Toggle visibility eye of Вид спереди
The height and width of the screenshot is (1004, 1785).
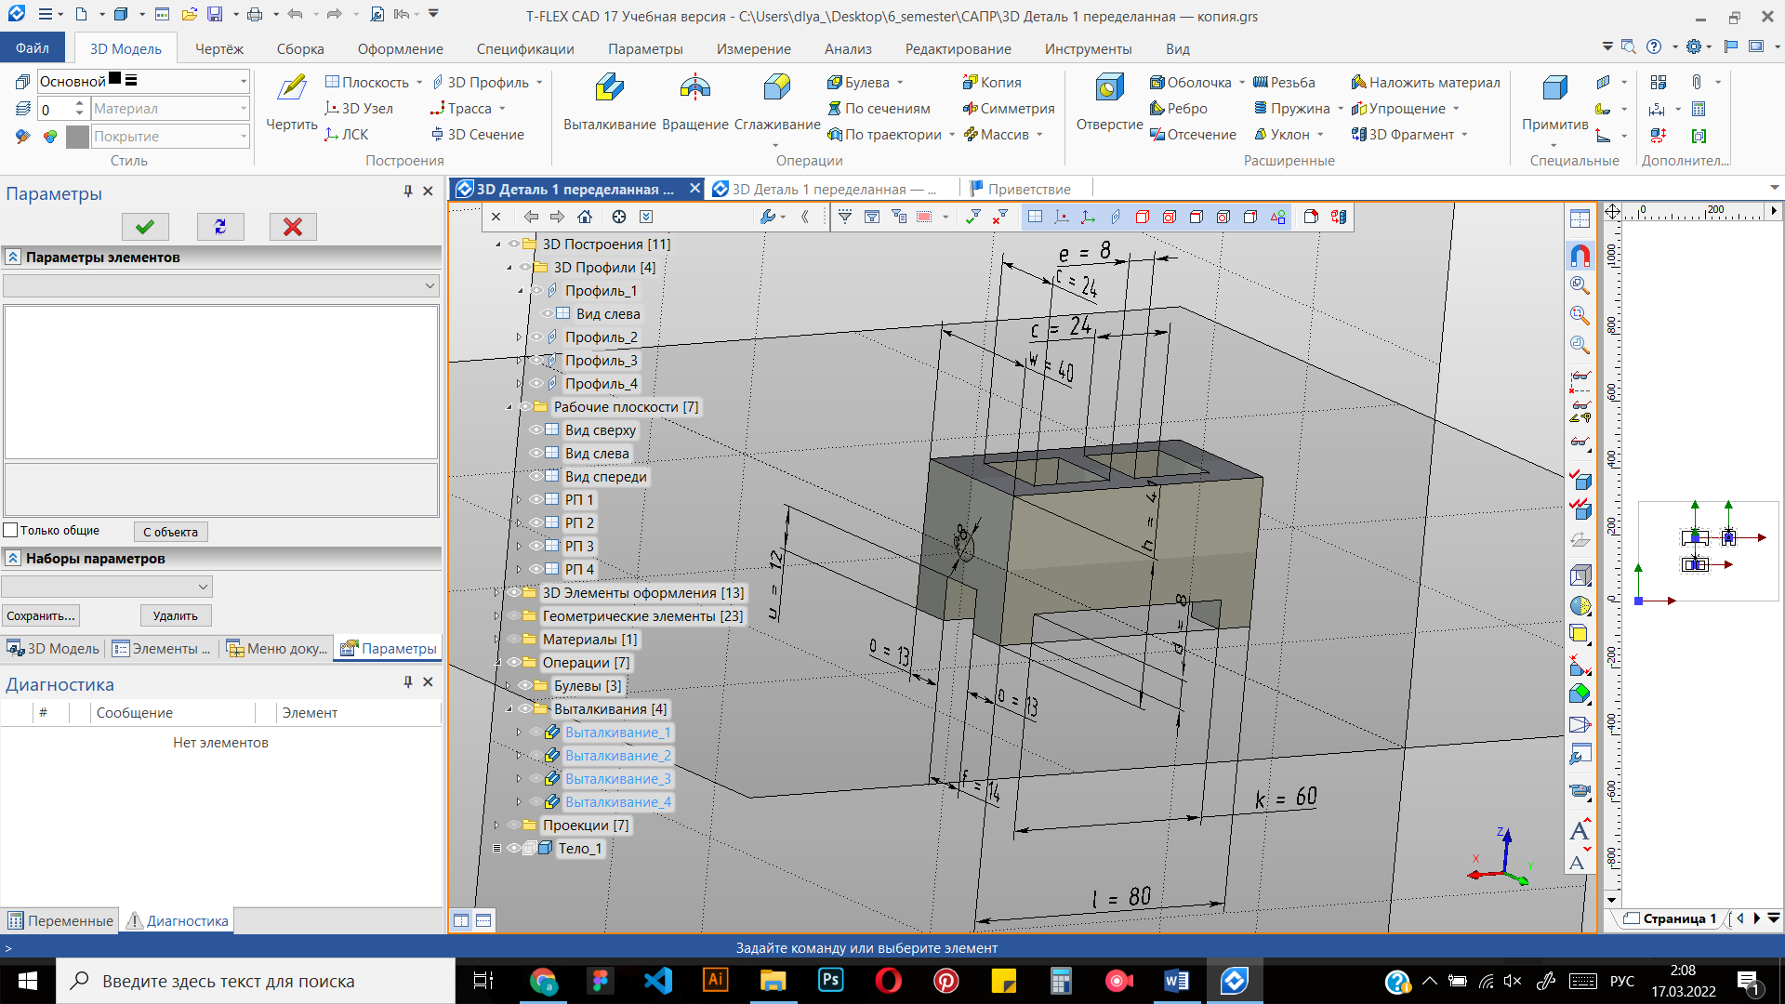point(536,477)
